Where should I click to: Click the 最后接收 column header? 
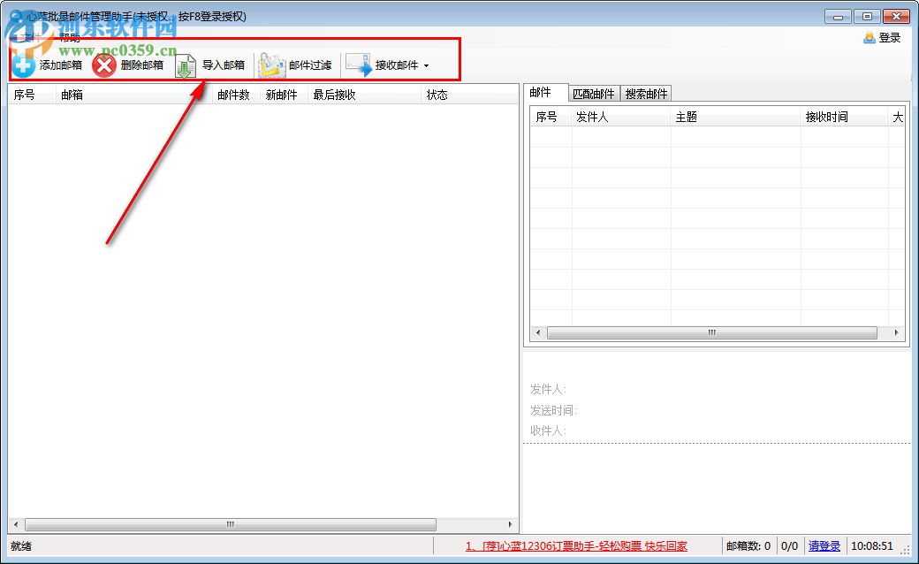(364, 95)
